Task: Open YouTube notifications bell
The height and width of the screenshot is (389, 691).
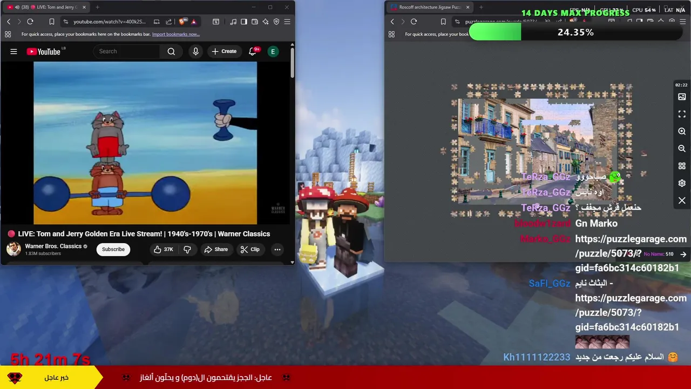Action: pyautogui.click(x=253, y=51)
